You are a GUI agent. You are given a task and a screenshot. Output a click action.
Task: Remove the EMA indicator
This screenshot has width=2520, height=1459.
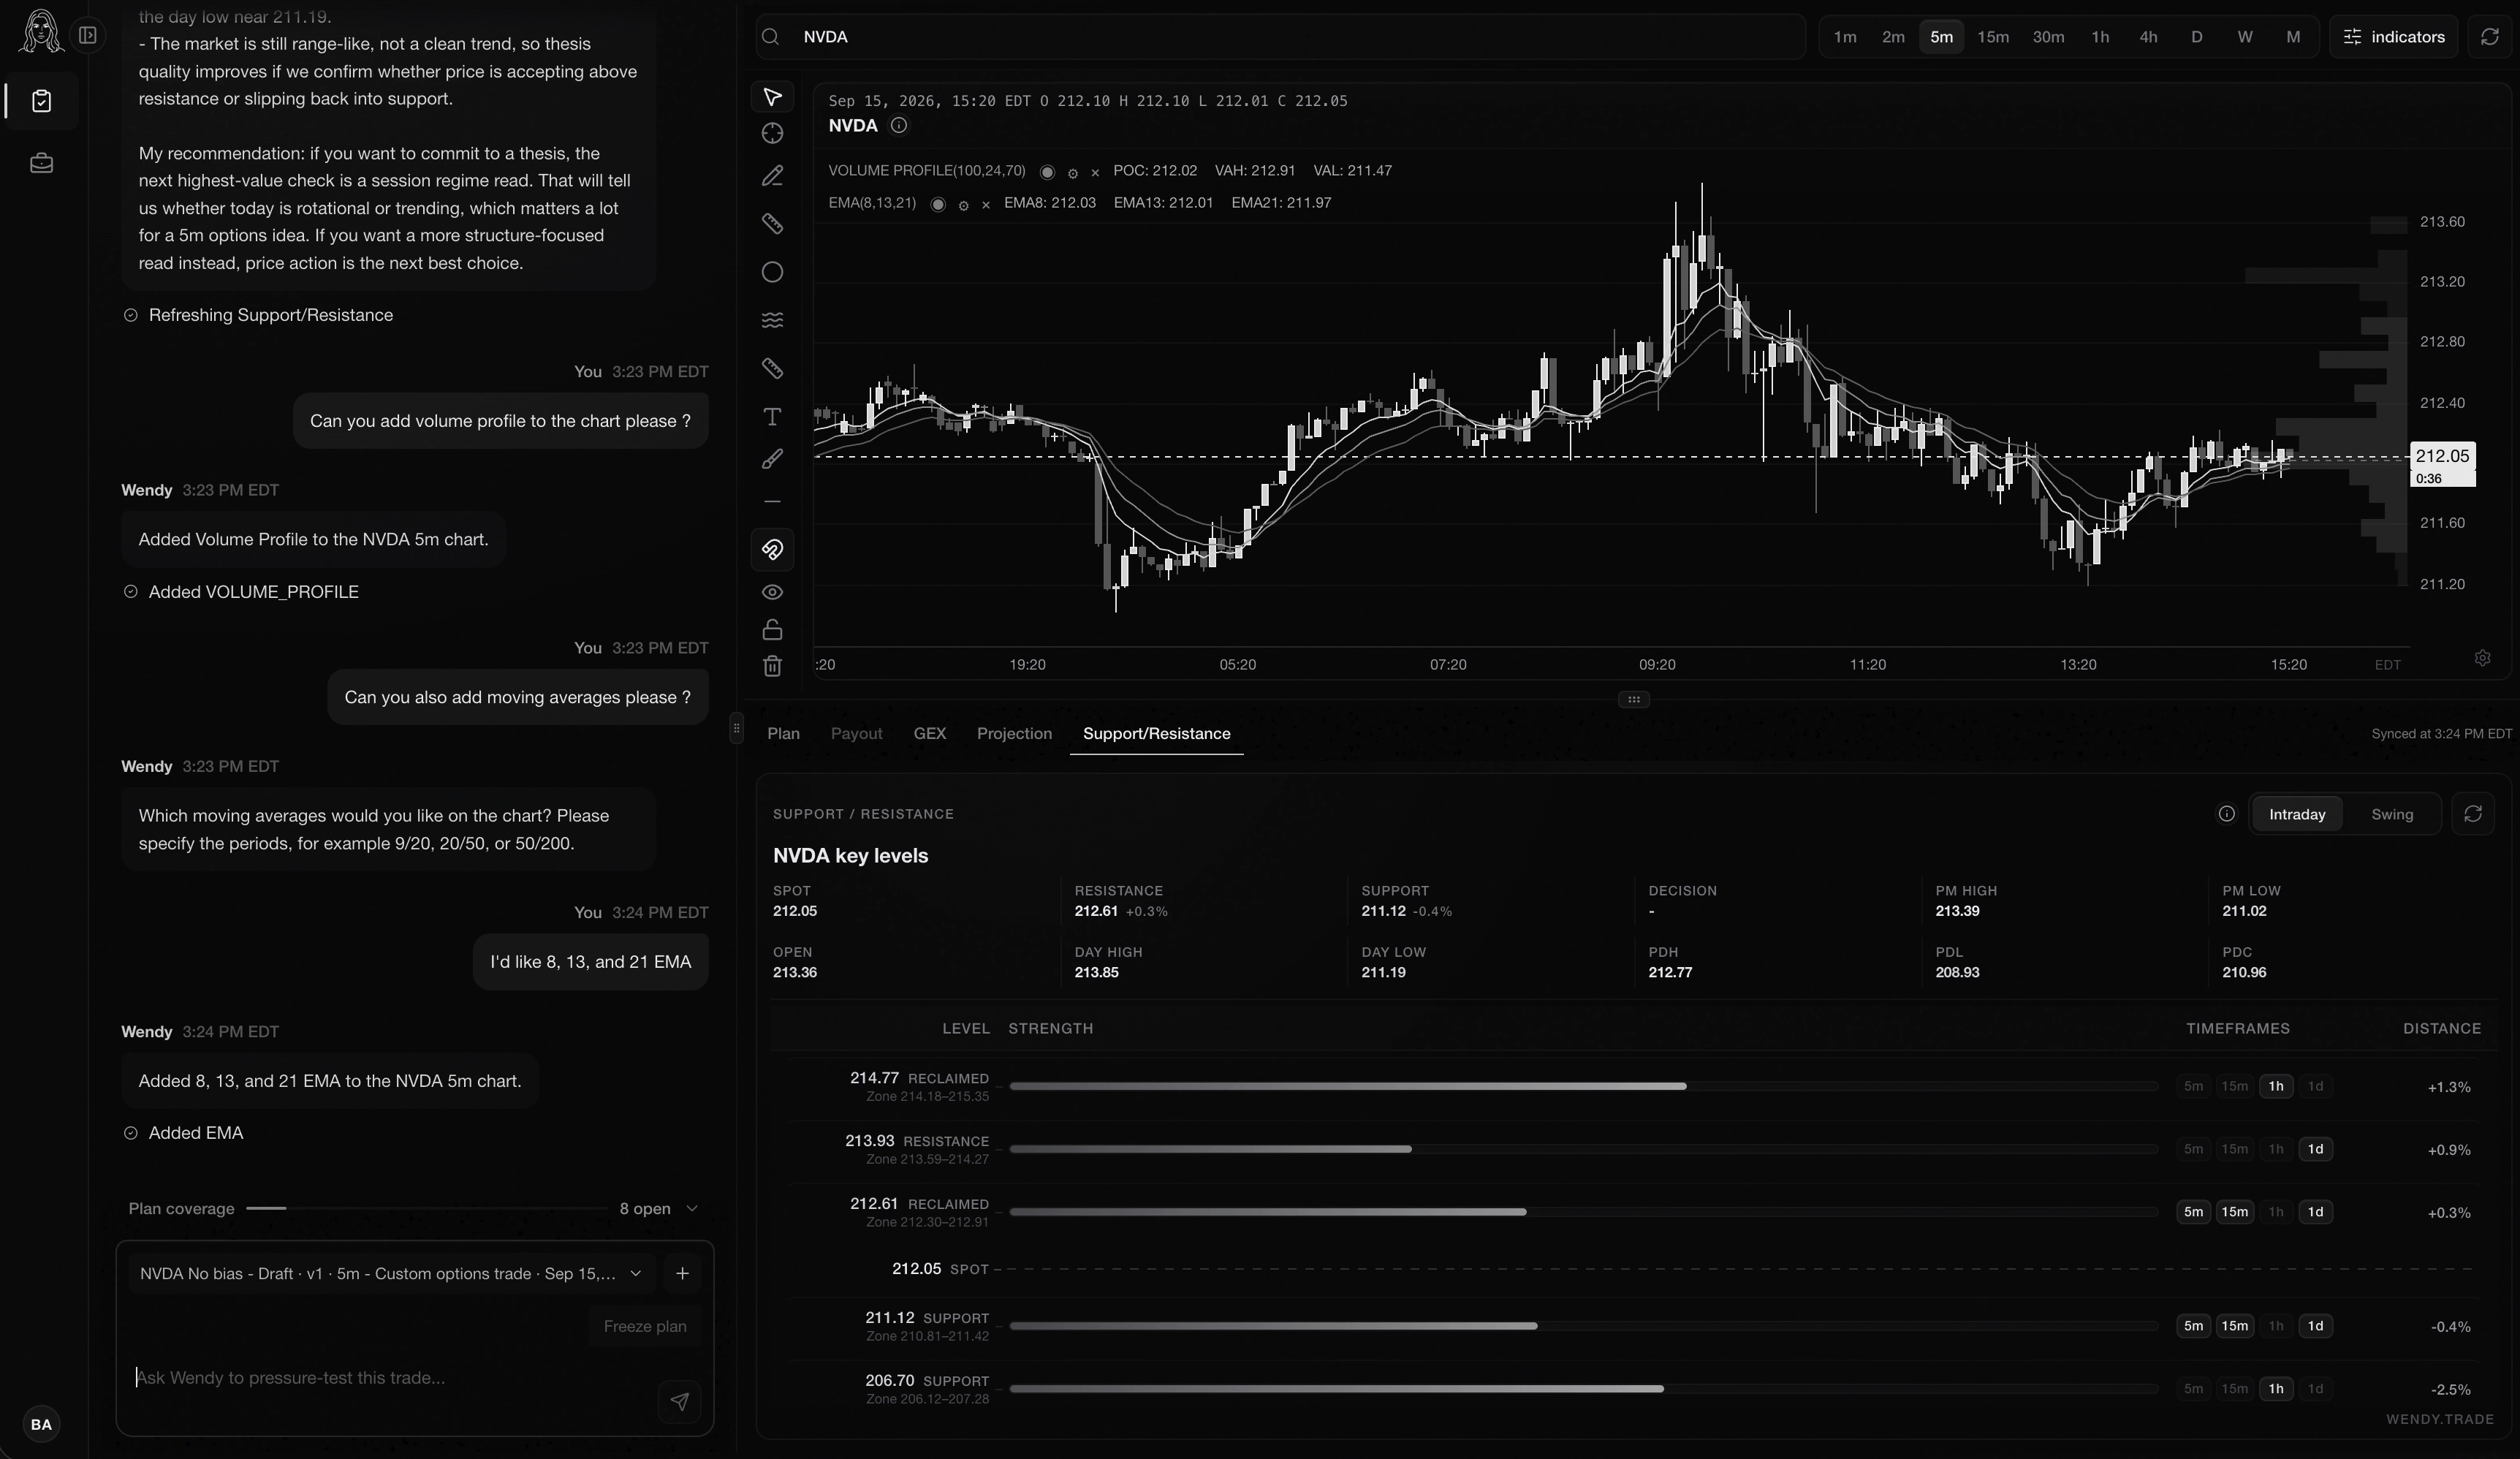point(986,205)
